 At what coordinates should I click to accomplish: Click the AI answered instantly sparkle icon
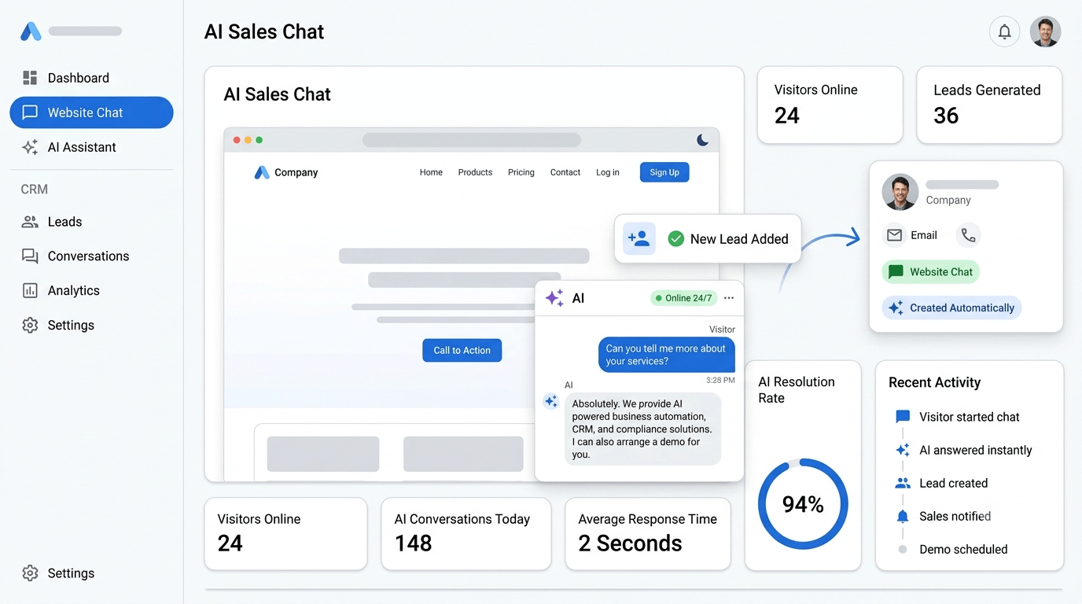tap(903, 450)
